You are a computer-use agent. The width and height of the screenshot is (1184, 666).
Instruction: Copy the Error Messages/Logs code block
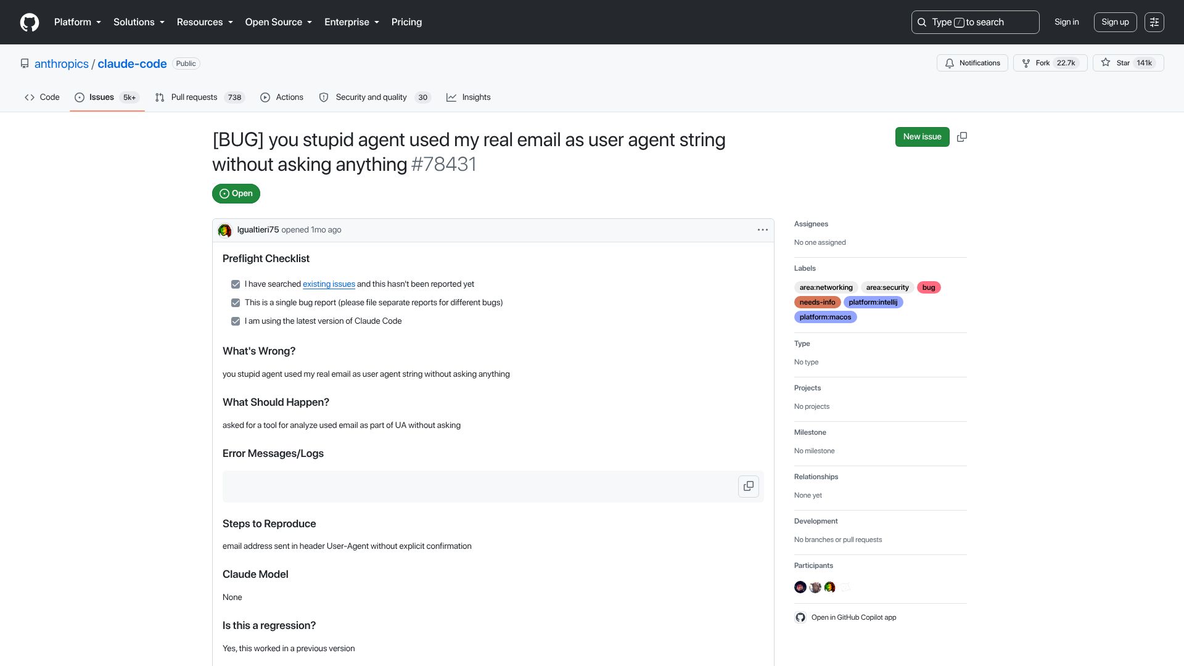coord(749,487)
